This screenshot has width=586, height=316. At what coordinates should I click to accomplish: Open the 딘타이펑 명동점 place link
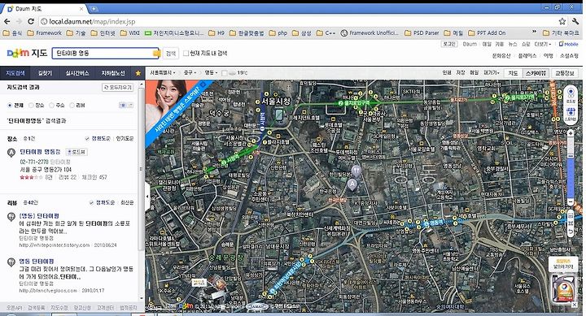coord(40,152)
